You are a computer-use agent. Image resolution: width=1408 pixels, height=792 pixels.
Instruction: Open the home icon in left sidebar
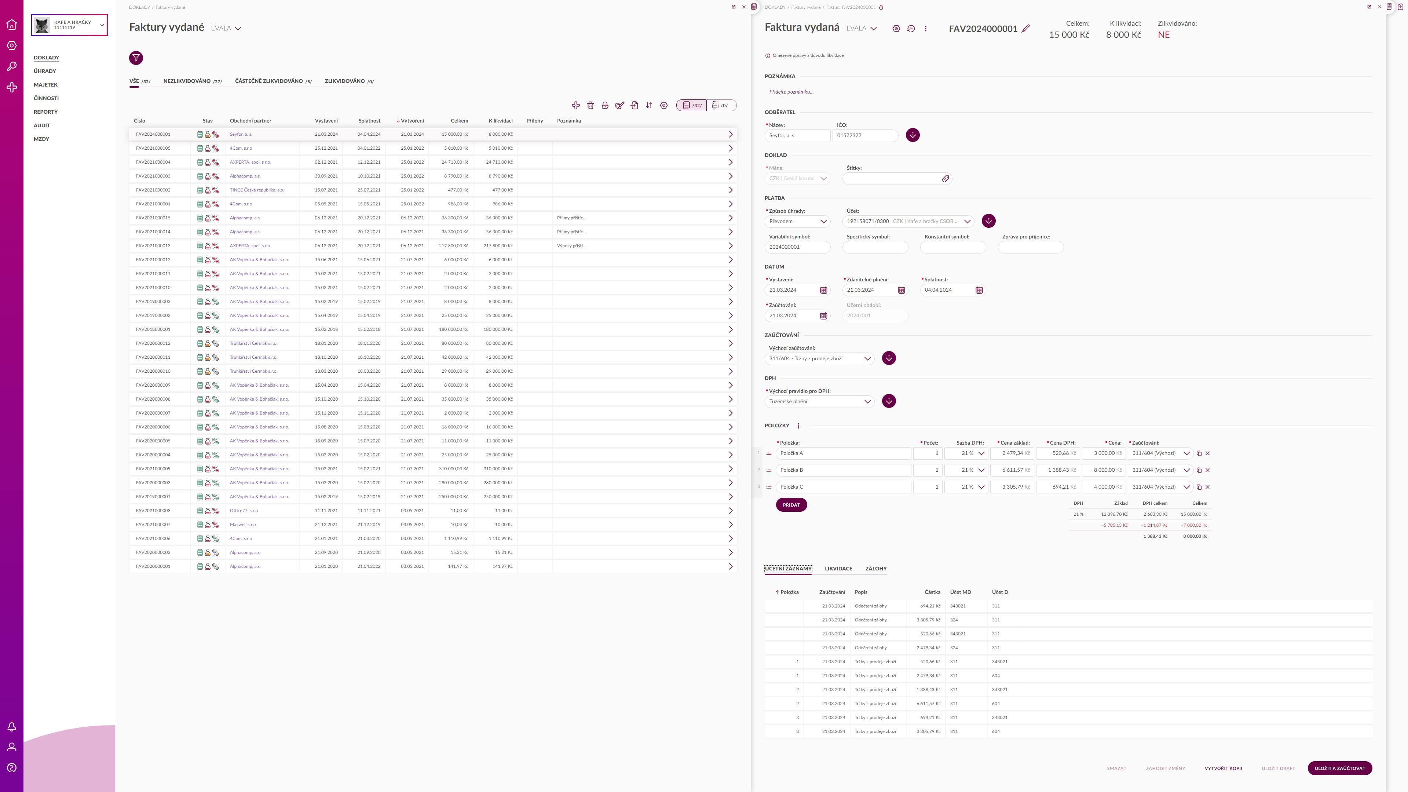(11, 25)
